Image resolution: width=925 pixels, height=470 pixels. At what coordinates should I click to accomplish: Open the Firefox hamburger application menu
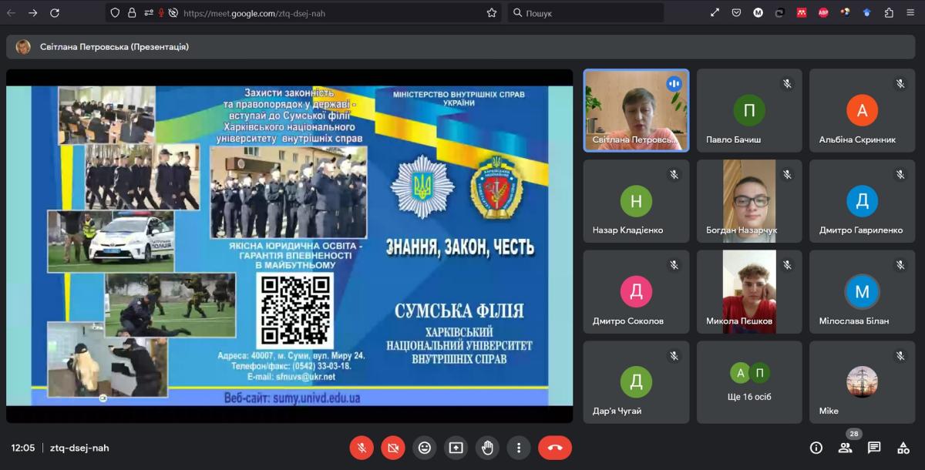tap(911, 12)
